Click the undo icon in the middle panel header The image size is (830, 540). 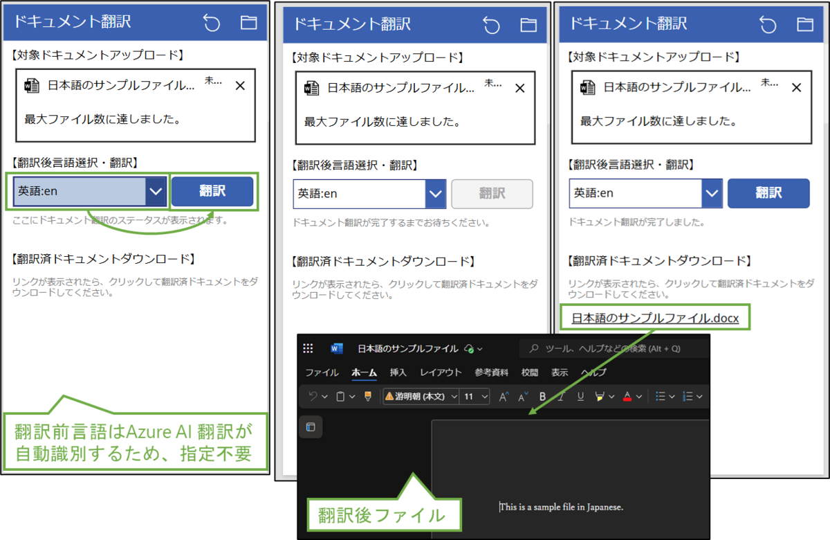coord(491,25)
